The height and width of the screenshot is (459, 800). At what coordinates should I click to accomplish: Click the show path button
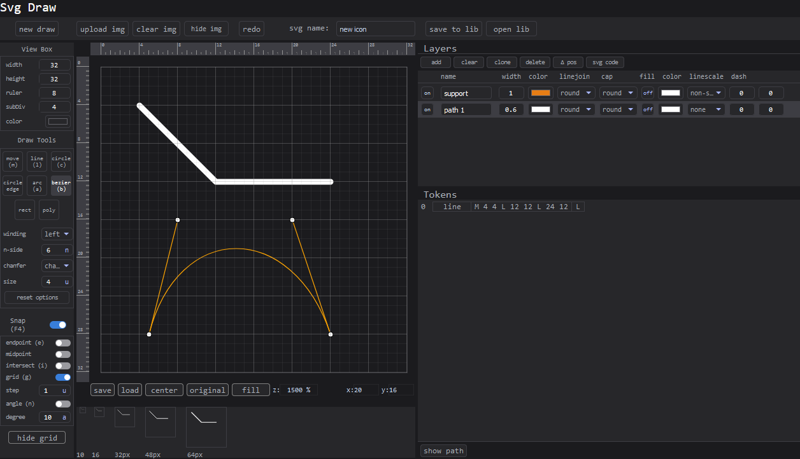tap(443, 451)
